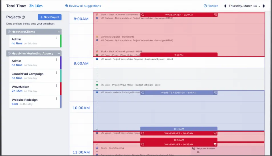Click the right-side icon on WAVEMAKER 10:55AM bar
Image resolution: width=272 pixels, height=156 pixels.
click(215, 144)
